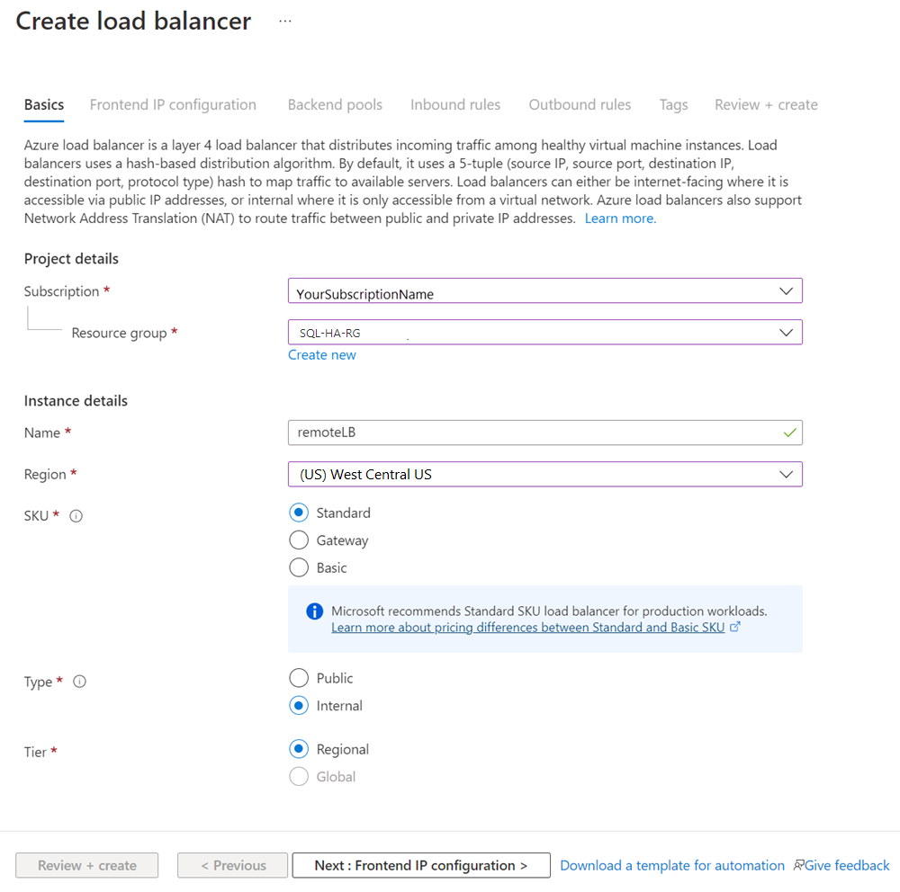Click the info icon next to Type

coord(79,681)
